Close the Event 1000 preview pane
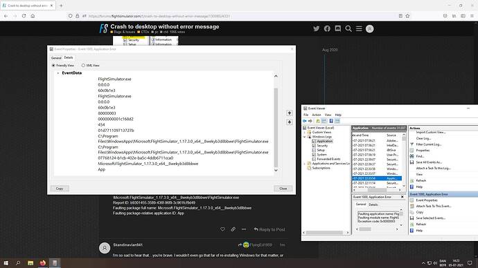Screen dimensions: 478x268 (x=402, y=197)
